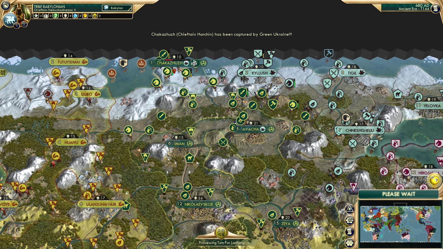Check the happiness smiley icon
The width and height of the screenshot is (443, 249).
pyautogui.click(x=95, y=16)
